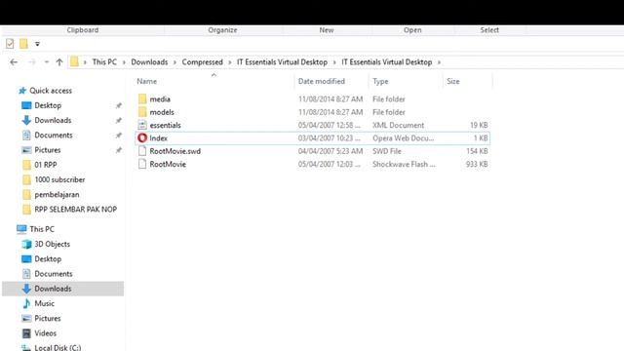Click the 933 KB size cell
The height and width of the screenshot is (351, 624).
point(477,164)
